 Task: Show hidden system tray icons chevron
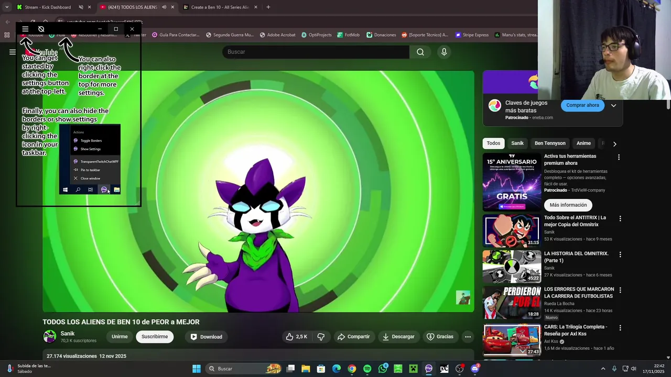[x=603, y=369]
